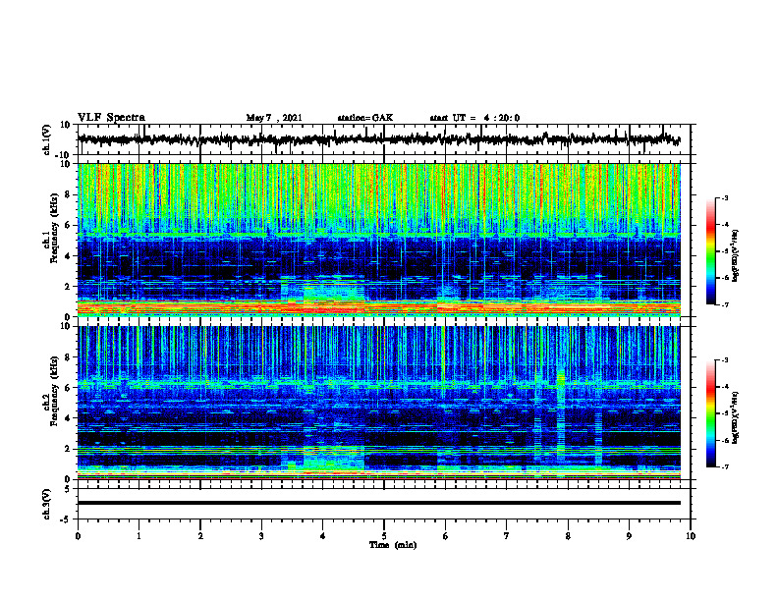Click the "station=GAK" header text
The image size is (778, 601).
[365, 118]
